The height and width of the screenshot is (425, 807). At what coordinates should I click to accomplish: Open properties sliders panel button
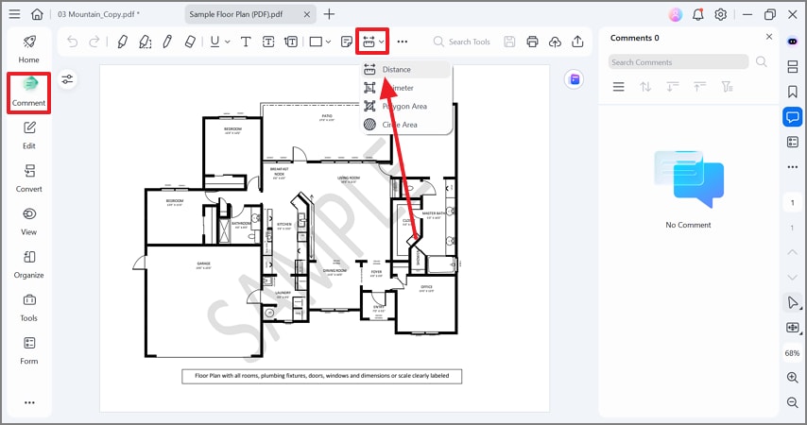pyautogui.click(x=67, y=79)
